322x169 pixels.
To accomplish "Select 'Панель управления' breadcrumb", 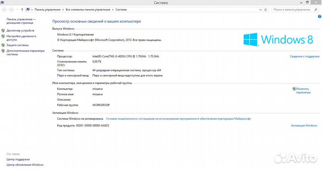I will 47,10.
